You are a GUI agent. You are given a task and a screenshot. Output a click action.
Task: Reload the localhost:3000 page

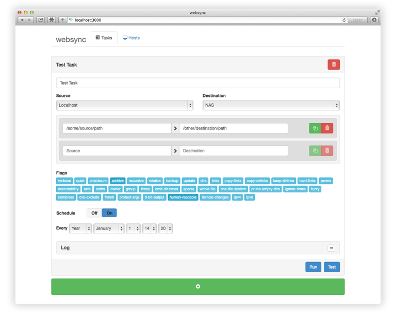point(344,20)
